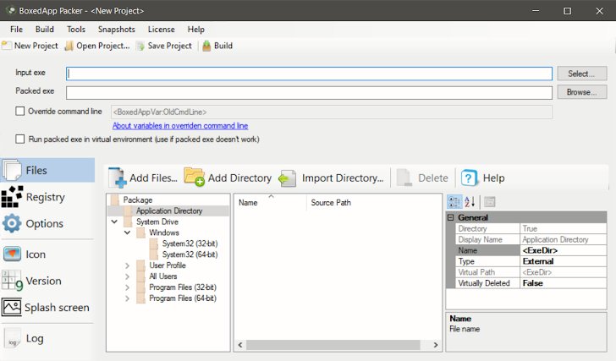The height and width of the screenshot is (361, 616).
Task: Select System32 (32-bit) tree item
Action: click(190, 243)
